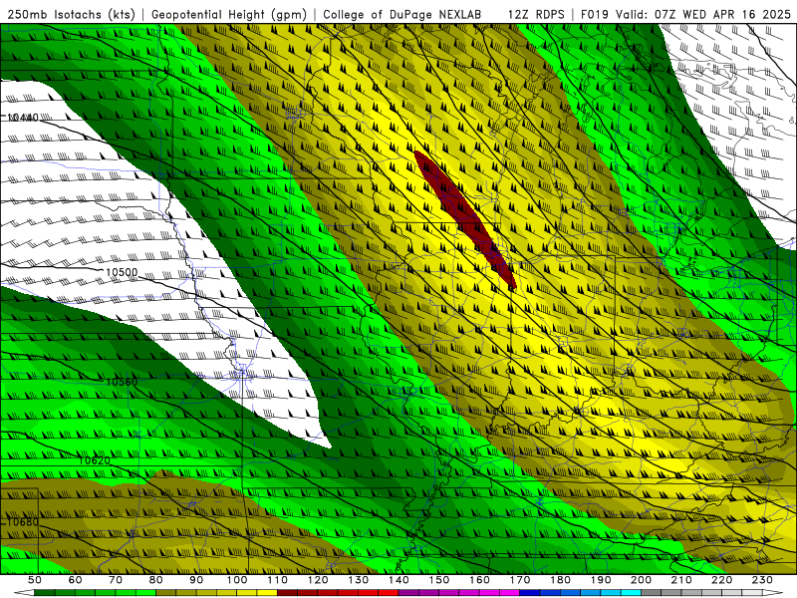This screenshot has height=598, width=797.
Task: Click the 50 value on the colorbar scale
Action: pyautogui.click(x=35, y=580)
